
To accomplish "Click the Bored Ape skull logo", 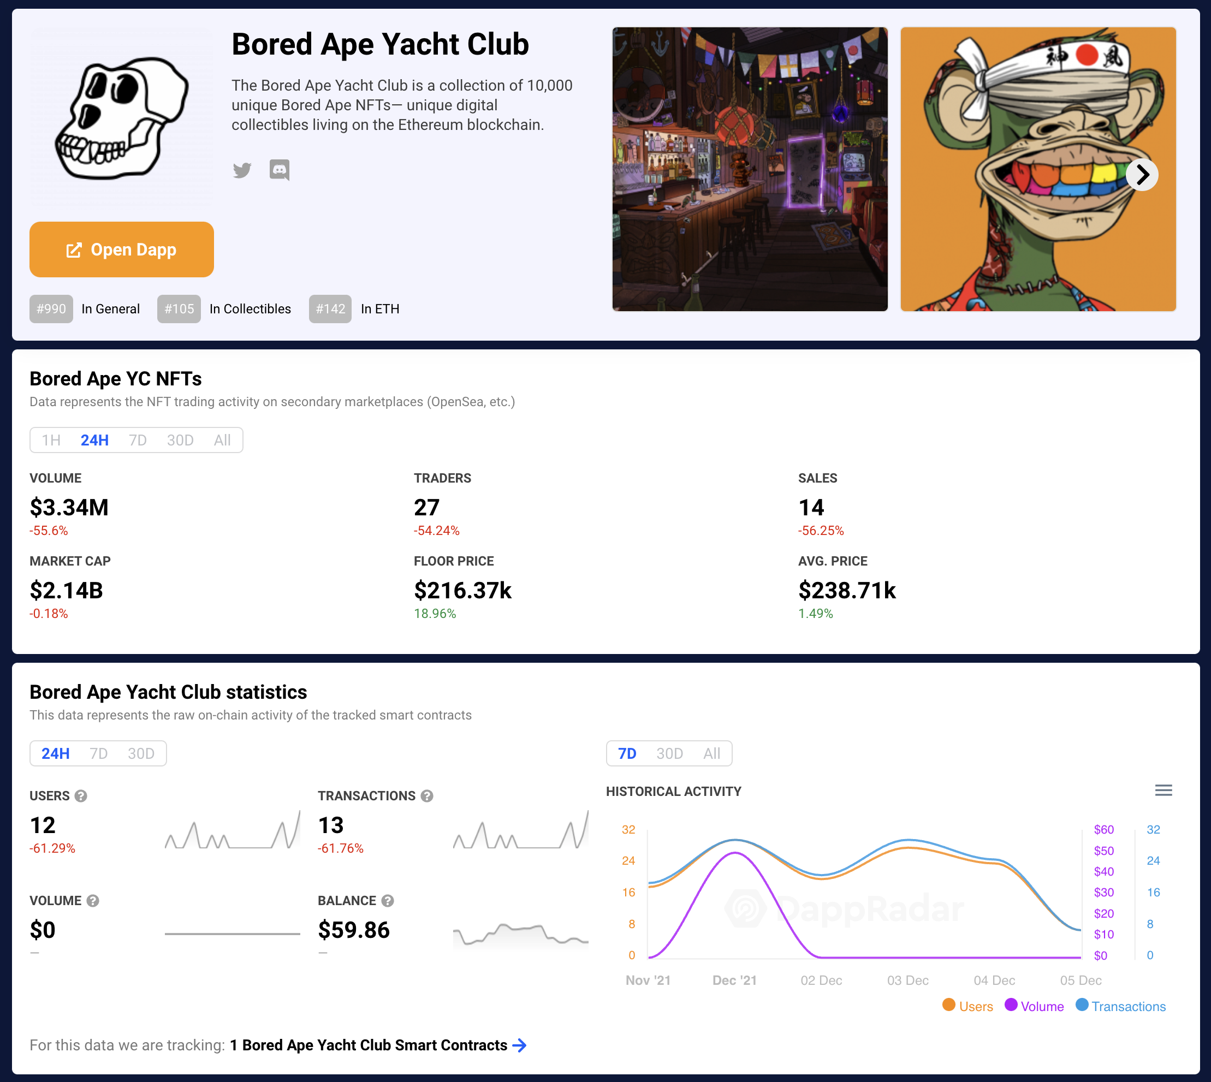I will point(122,118).
